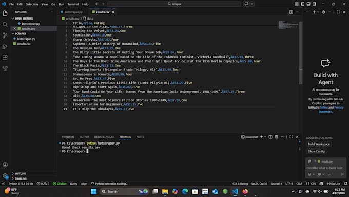
Task: Go forward with navigation arrow
Action: pos(103,4)
